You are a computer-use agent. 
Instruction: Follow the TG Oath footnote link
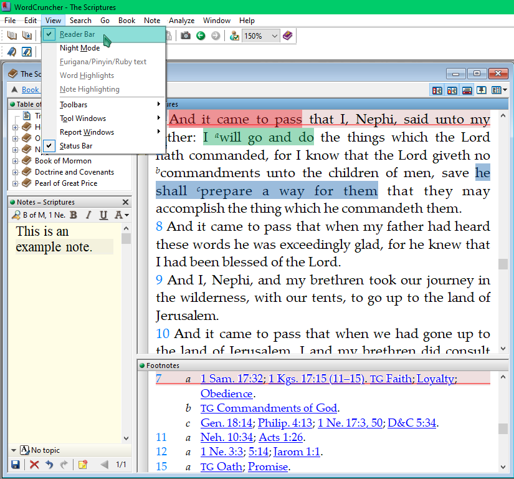pos(221,466)
